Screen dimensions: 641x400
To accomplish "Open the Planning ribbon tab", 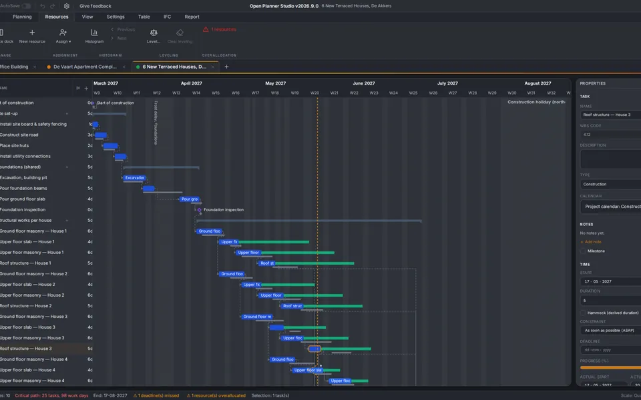I will (22, 17).
